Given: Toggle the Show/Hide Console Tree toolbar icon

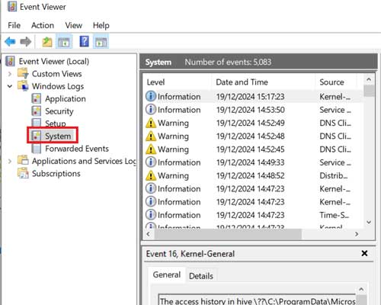Looking at the screenshot, I should (x=64, y=42).
